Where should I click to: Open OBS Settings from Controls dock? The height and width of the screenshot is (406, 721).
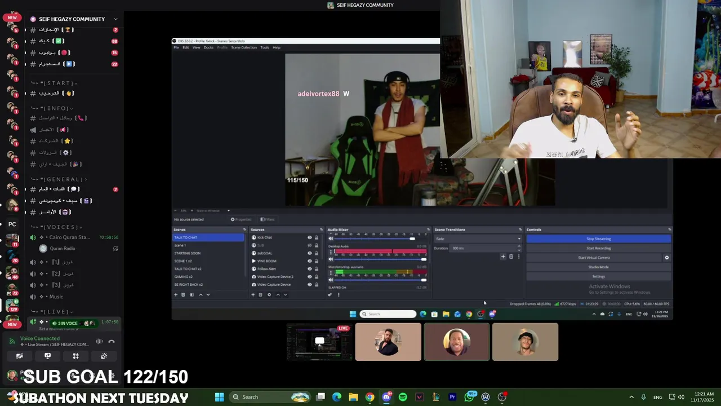coord(598,276)
